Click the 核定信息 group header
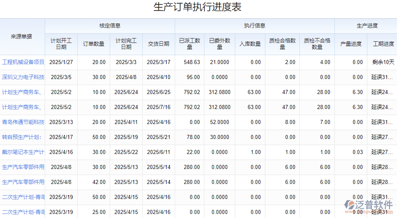The image size is (397, 218). [x=110, y=26]
